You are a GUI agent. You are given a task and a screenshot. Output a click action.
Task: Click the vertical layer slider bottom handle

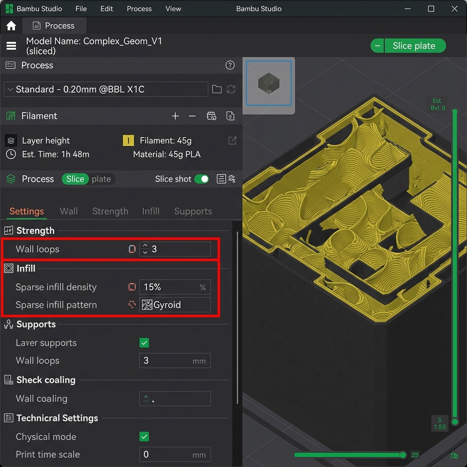pyautogui.click(x=455, y=422)
